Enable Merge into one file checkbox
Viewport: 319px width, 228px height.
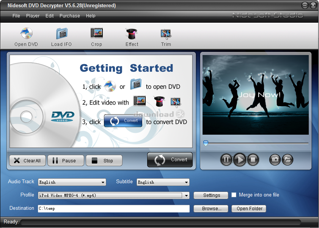tap(234, 195)
